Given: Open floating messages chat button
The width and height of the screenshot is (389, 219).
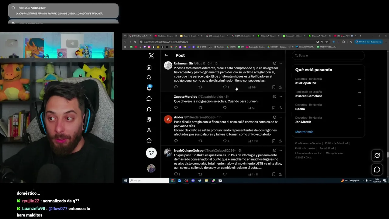Looking at the screenshot, I should click(377, 170).
